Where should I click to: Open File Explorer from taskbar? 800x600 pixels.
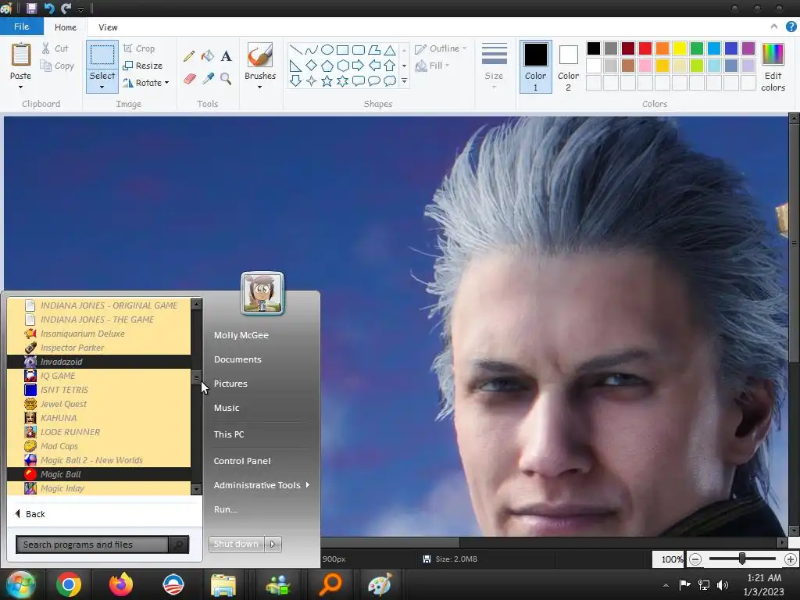tap(223, 585)
